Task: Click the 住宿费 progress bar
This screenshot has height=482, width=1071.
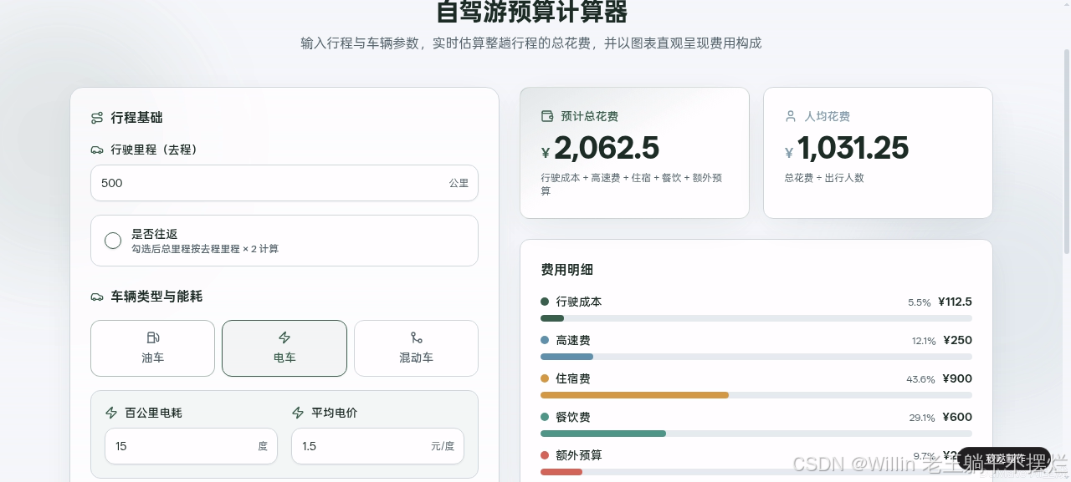Action: point(756,395)
